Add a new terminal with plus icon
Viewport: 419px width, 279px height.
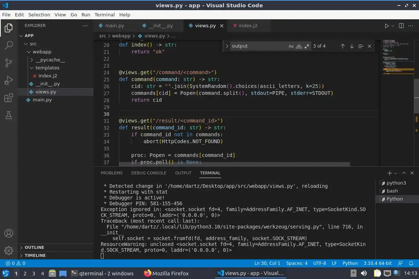pyautogui.click(x=389, y=173)
